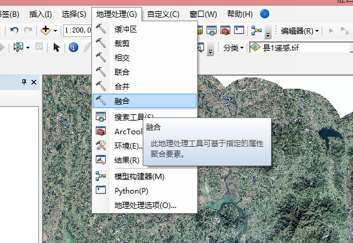Image resolution: width=353 pixels, height=243 pixels.
Task: Open the 帮助(H) menu
Action: 240,14
